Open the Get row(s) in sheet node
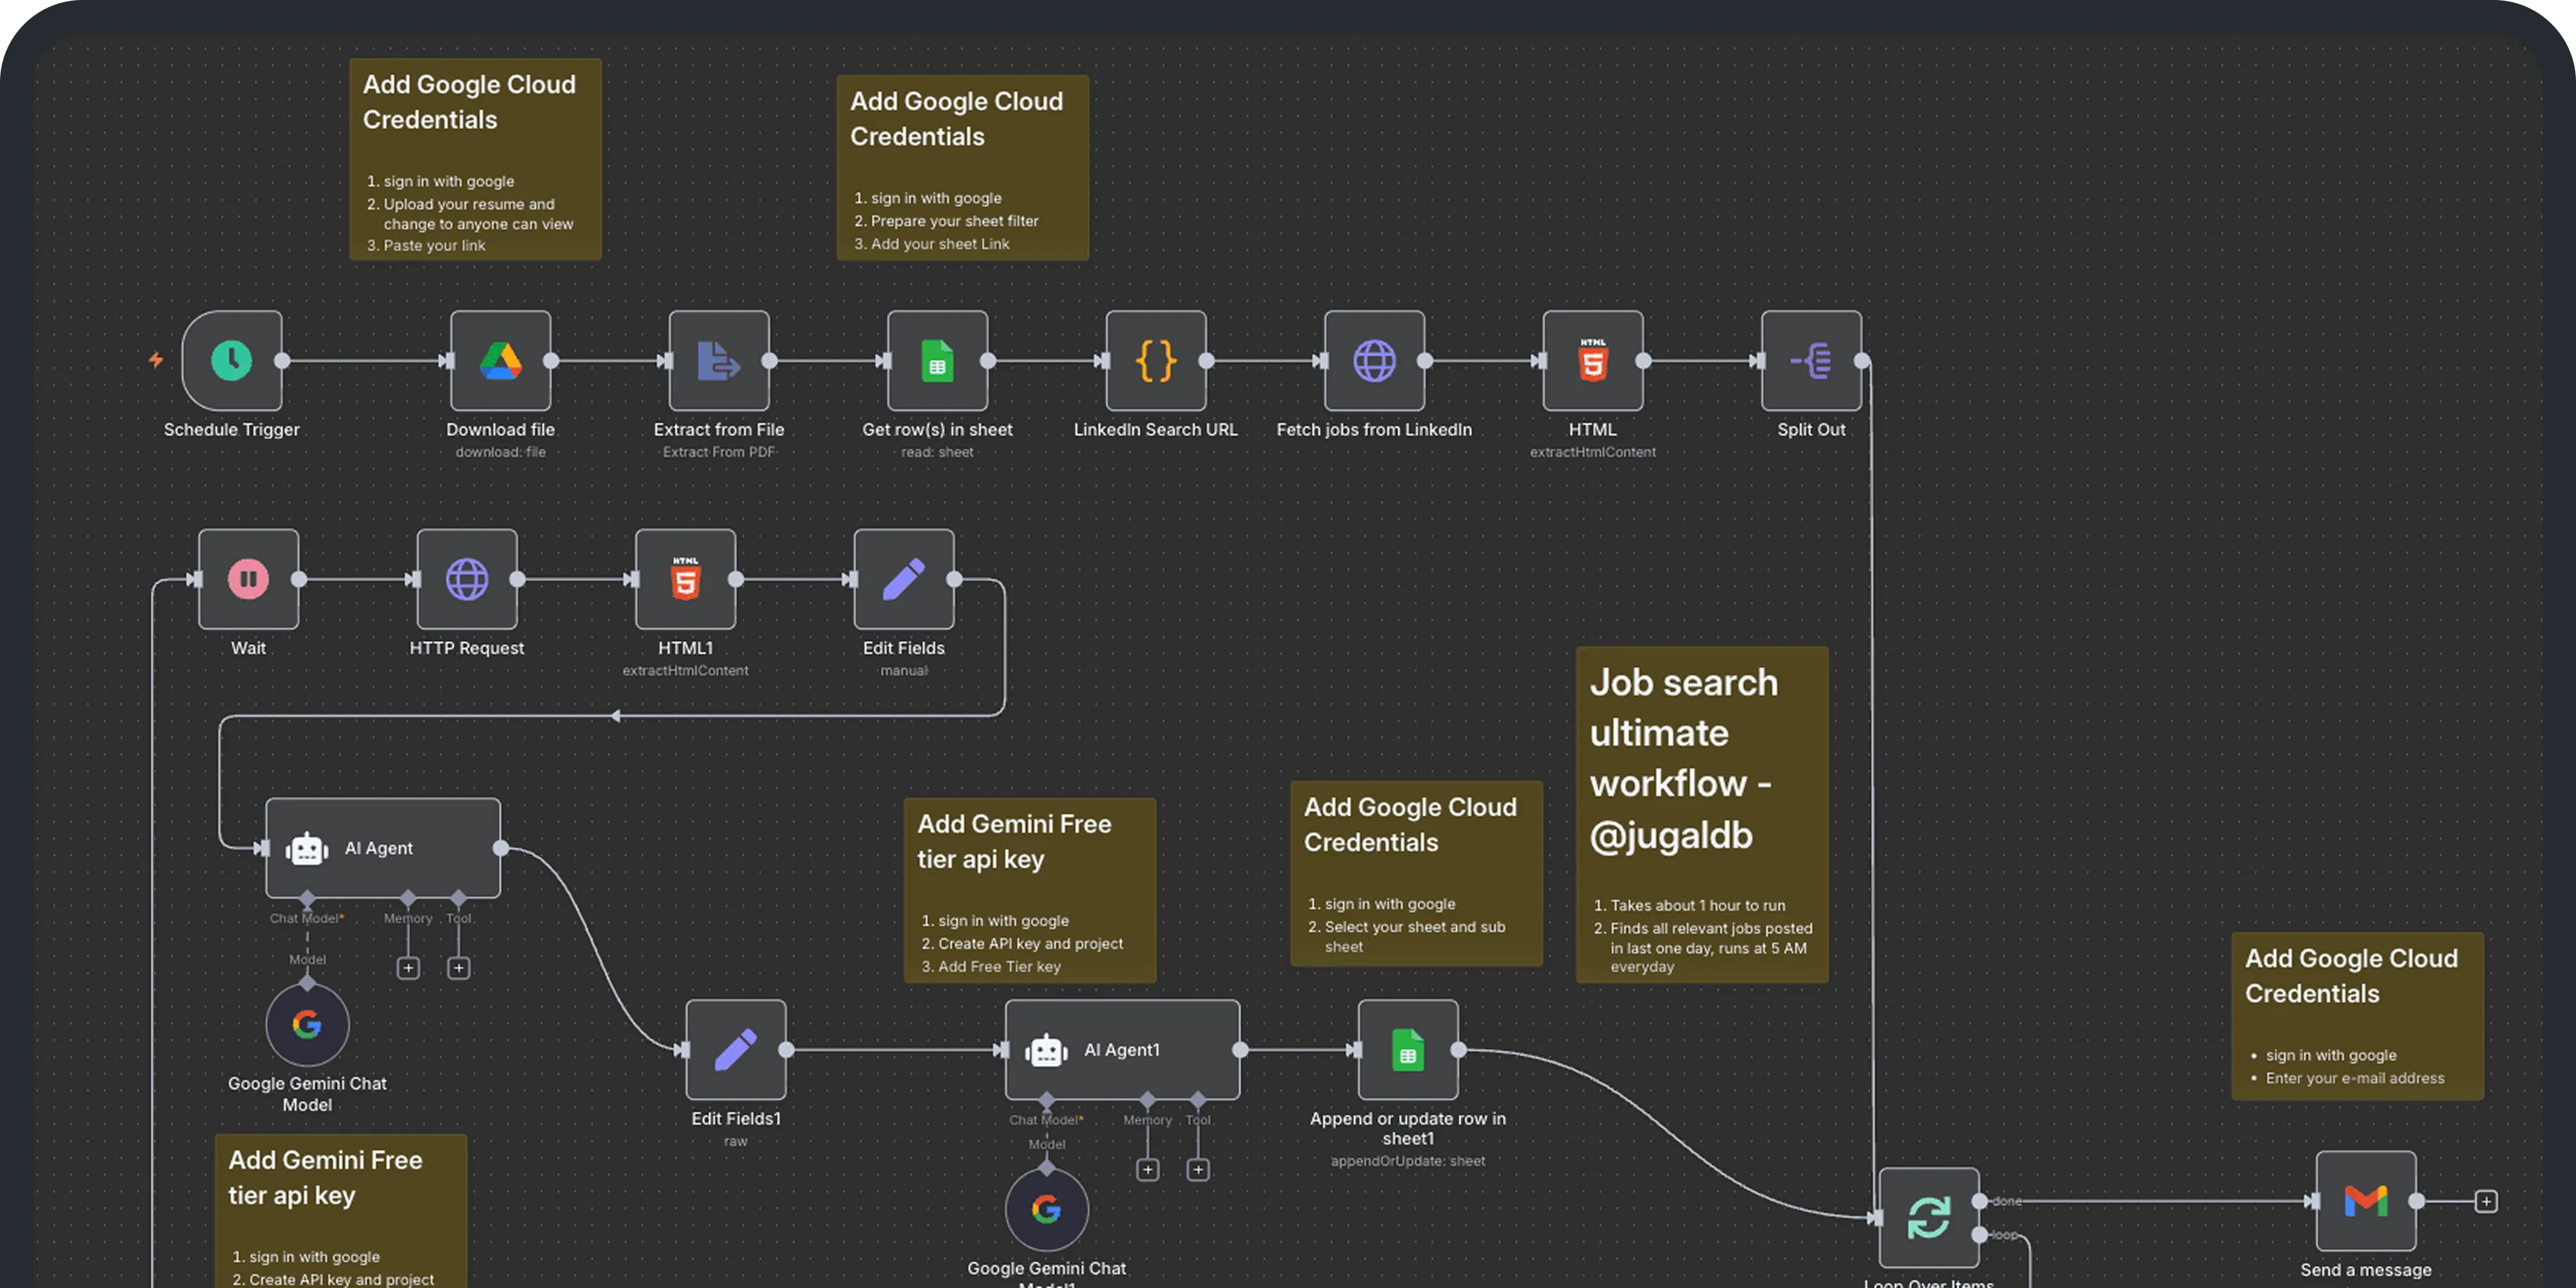Screen dimensions: 2576x1288 tap(937, 360)
